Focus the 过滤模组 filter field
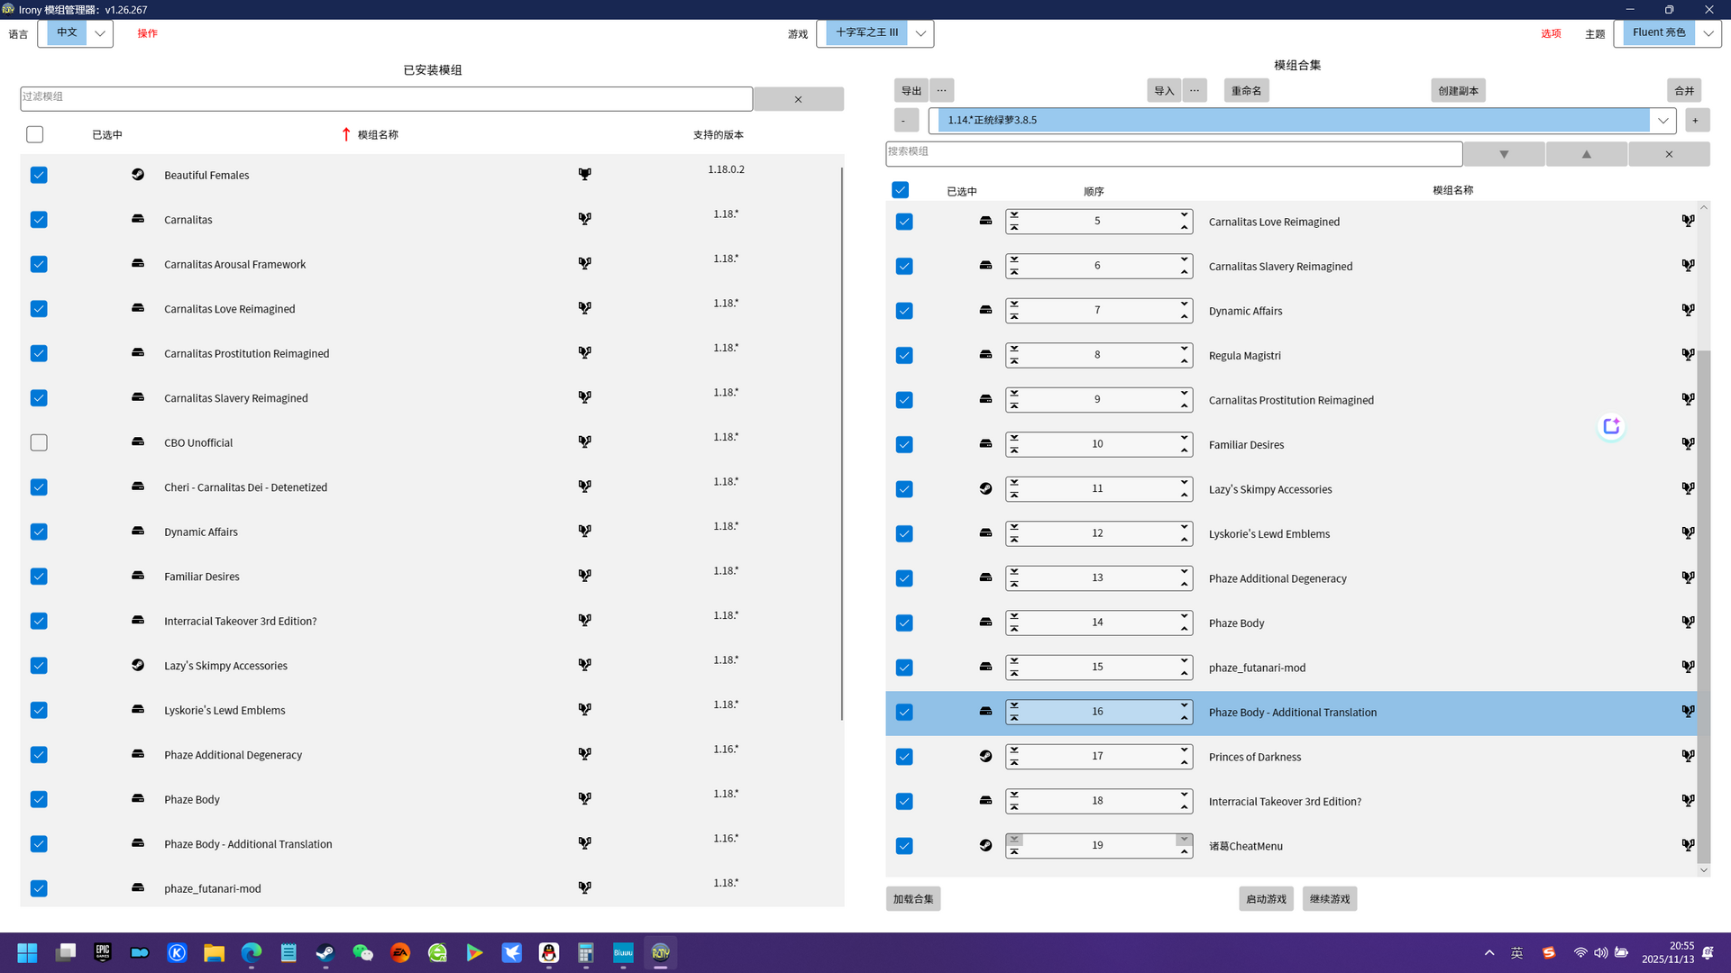The width and height of the screenshot is (1731, 973). [386, 98]
